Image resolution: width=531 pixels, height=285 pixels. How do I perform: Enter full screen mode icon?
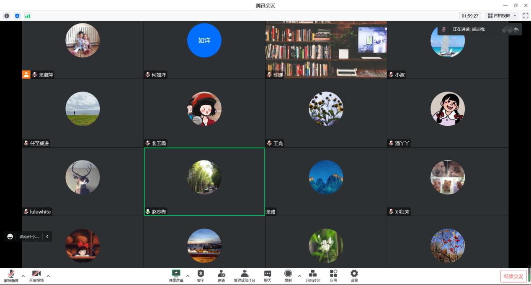coord(526,16)
